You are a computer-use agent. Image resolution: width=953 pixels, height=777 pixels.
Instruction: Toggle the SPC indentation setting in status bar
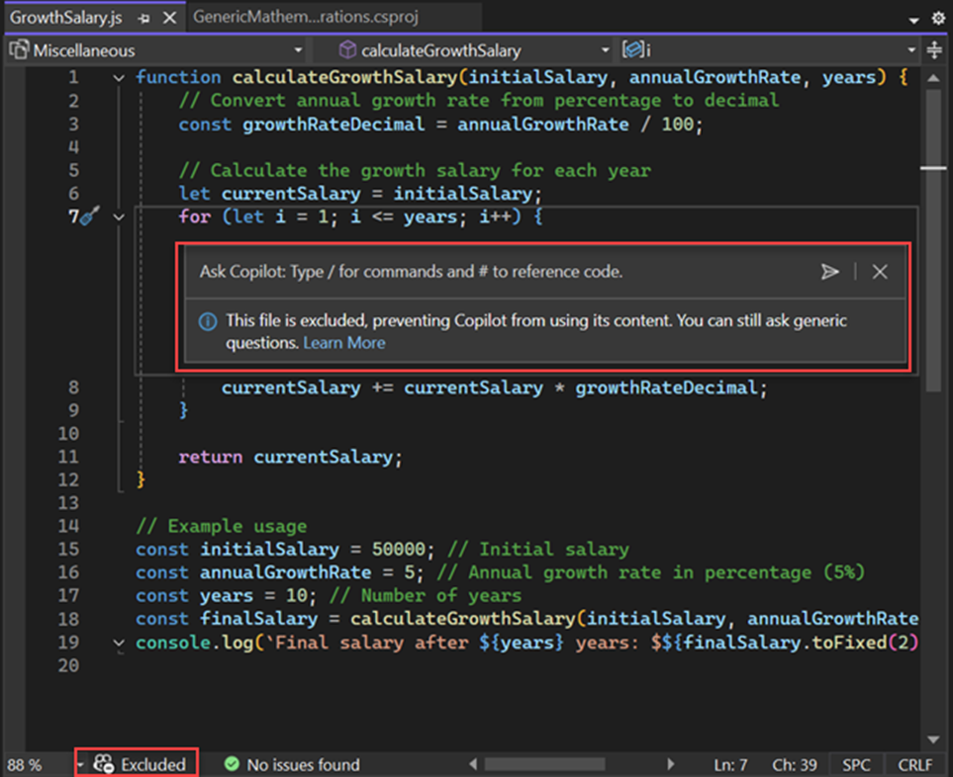tap(856, 764)
